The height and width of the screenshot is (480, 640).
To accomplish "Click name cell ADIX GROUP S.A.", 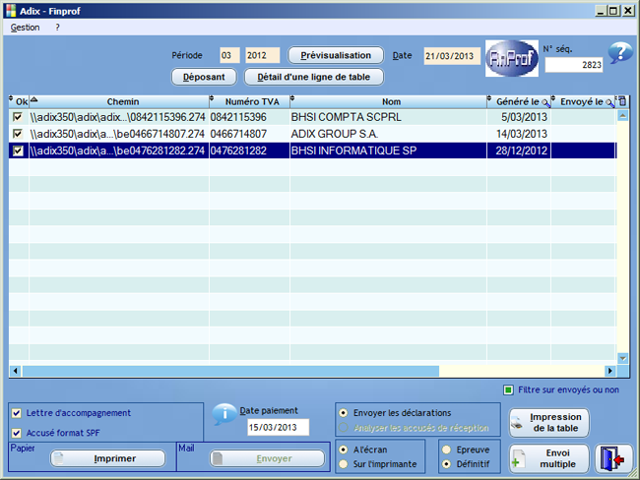I will [x=388, y=134].
